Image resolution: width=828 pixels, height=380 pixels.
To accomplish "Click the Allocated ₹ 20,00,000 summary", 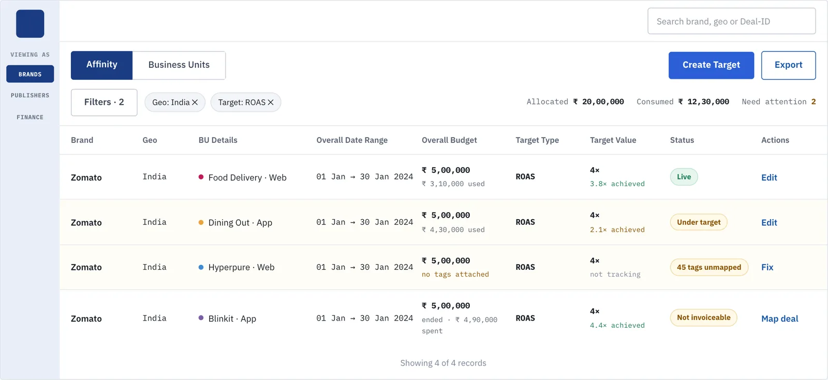I will coord(575,102).
